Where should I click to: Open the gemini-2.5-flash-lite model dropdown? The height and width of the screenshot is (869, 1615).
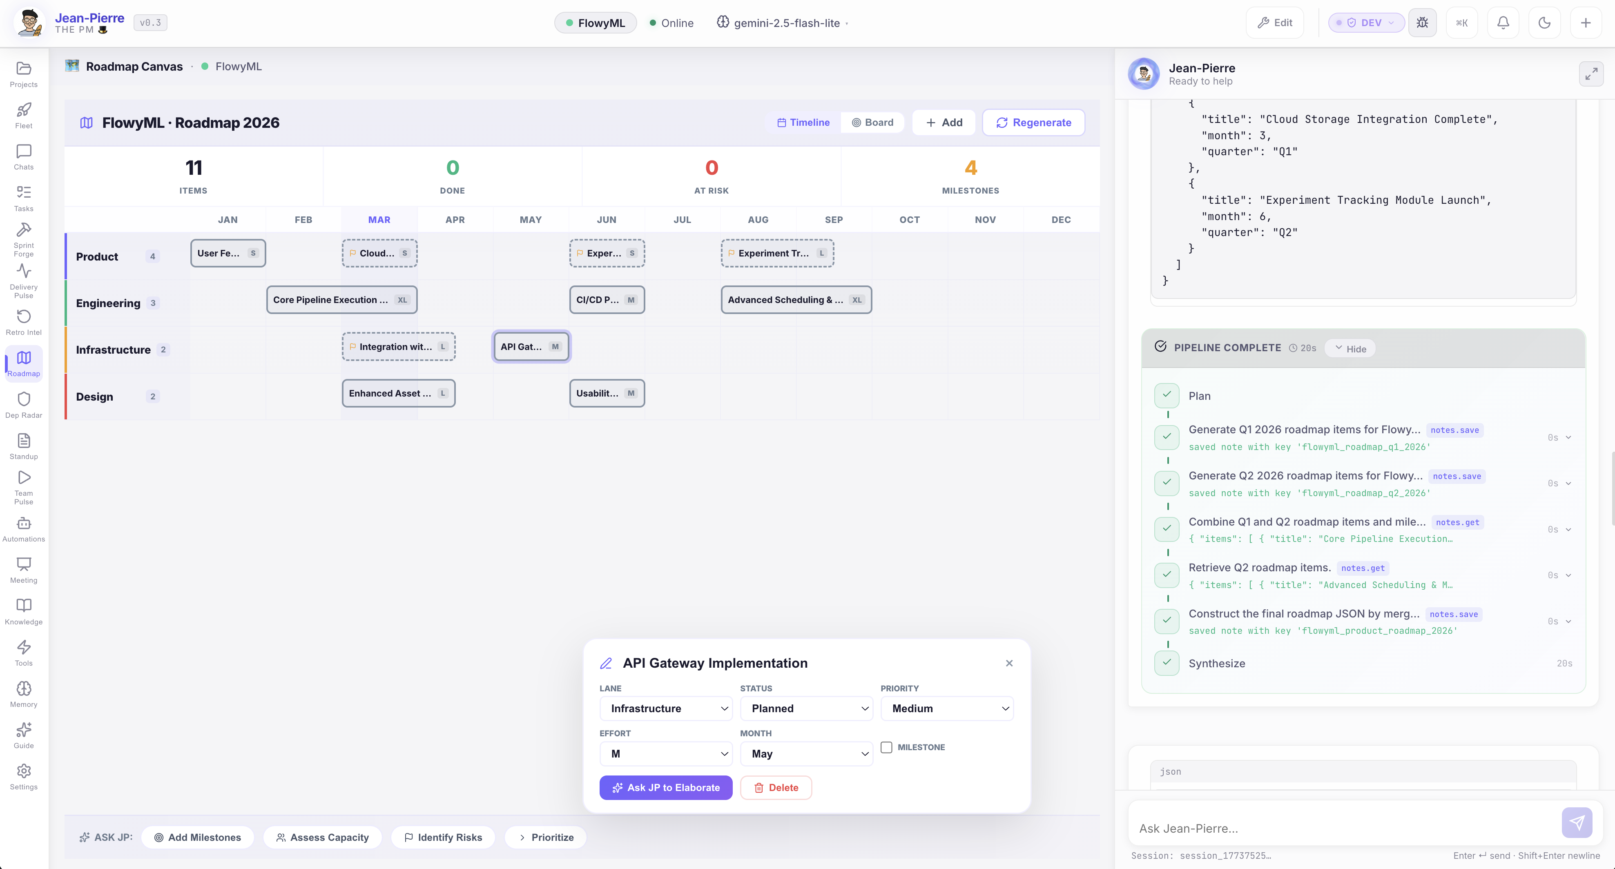click(782, 22)
